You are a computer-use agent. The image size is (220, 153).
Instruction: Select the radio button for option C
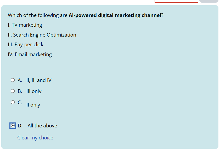[x=13, y=102]
